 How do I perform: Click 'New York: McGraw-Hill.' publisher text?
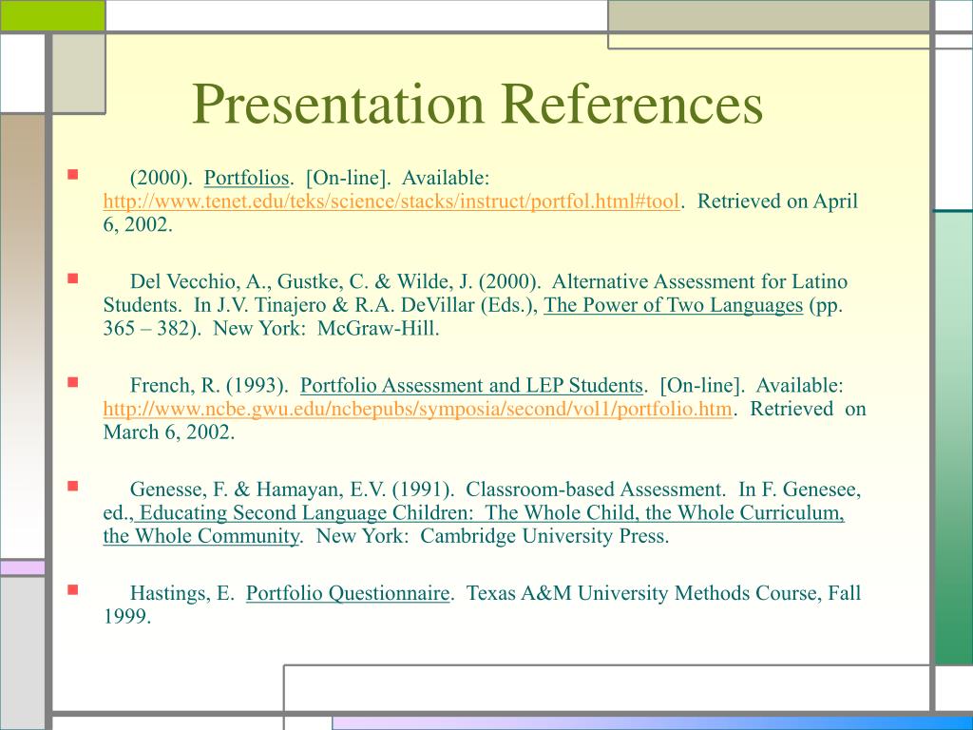(x=327, y=328)
